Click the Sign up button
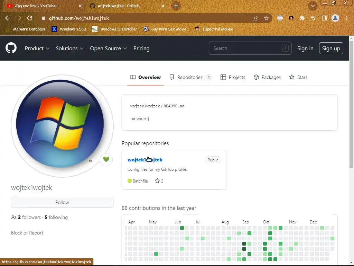 [x=331, y=48]
